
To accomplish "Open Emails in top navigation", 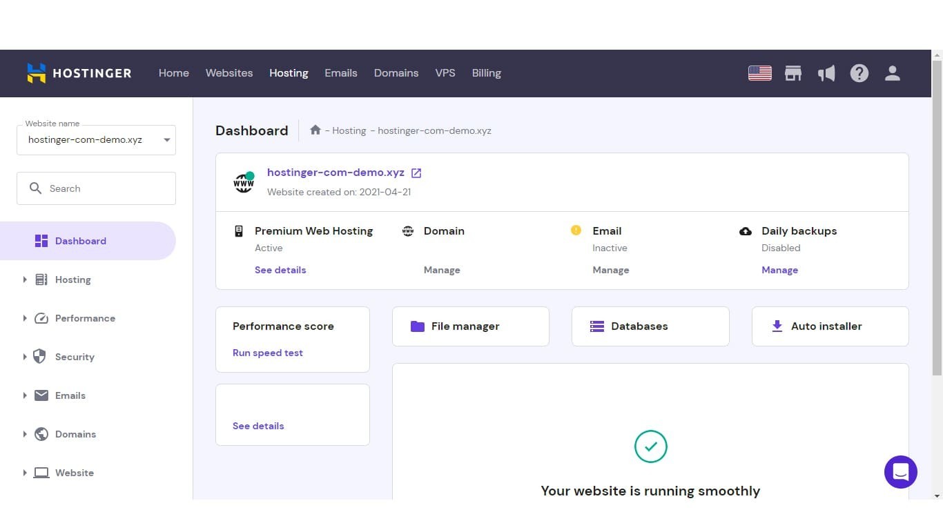I will click(341, 73).
